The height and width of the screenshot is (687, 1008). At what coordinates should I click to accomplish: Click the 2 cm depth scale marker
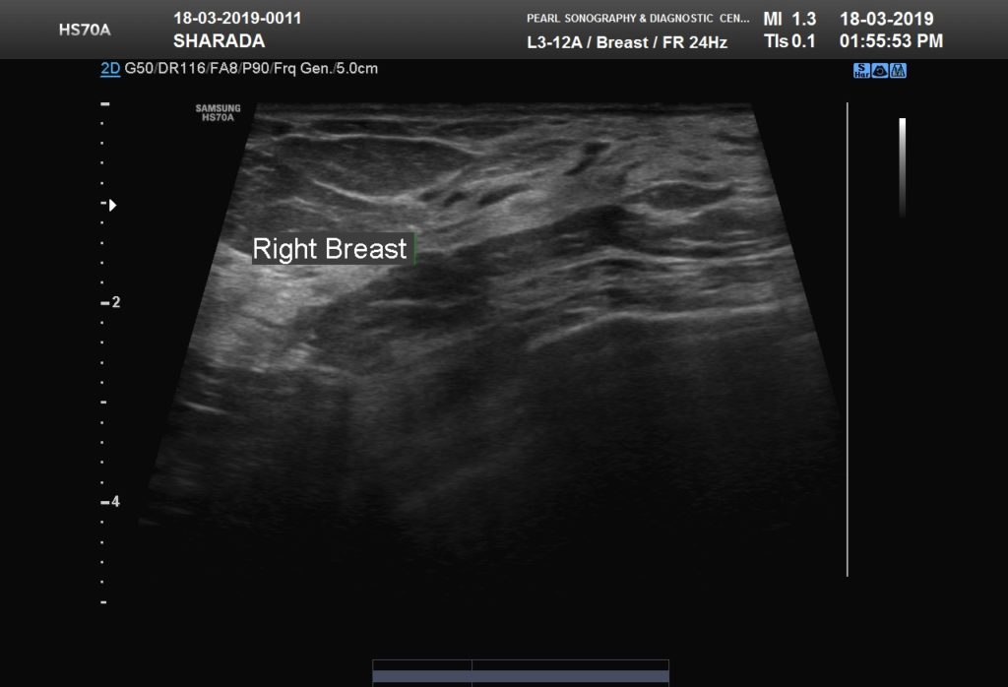pos(110,302)
